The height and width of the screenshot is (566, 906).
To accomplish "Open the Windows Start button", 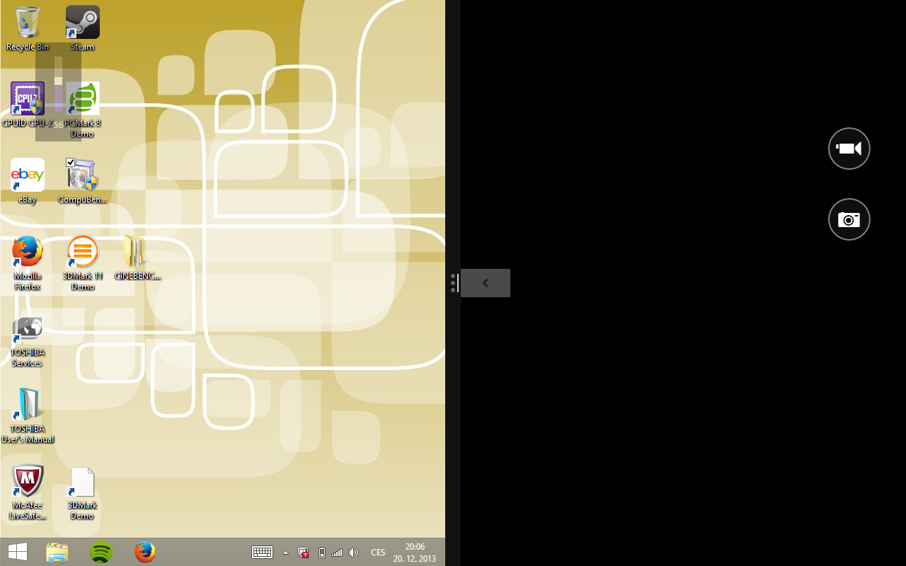I will 18,552.
